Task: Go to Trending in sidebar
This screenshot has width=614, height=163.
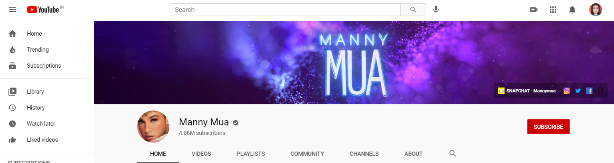Action: 38,50
